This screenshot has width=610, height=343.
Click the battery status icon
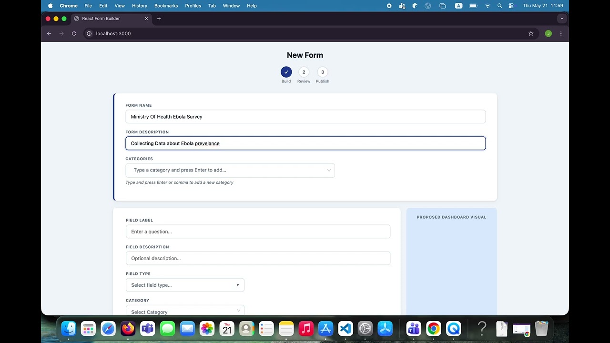click(473, 6)
